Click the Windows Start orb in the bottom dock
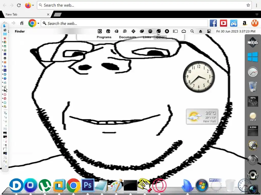Screen dimensions: 261x195 point(202,185)
